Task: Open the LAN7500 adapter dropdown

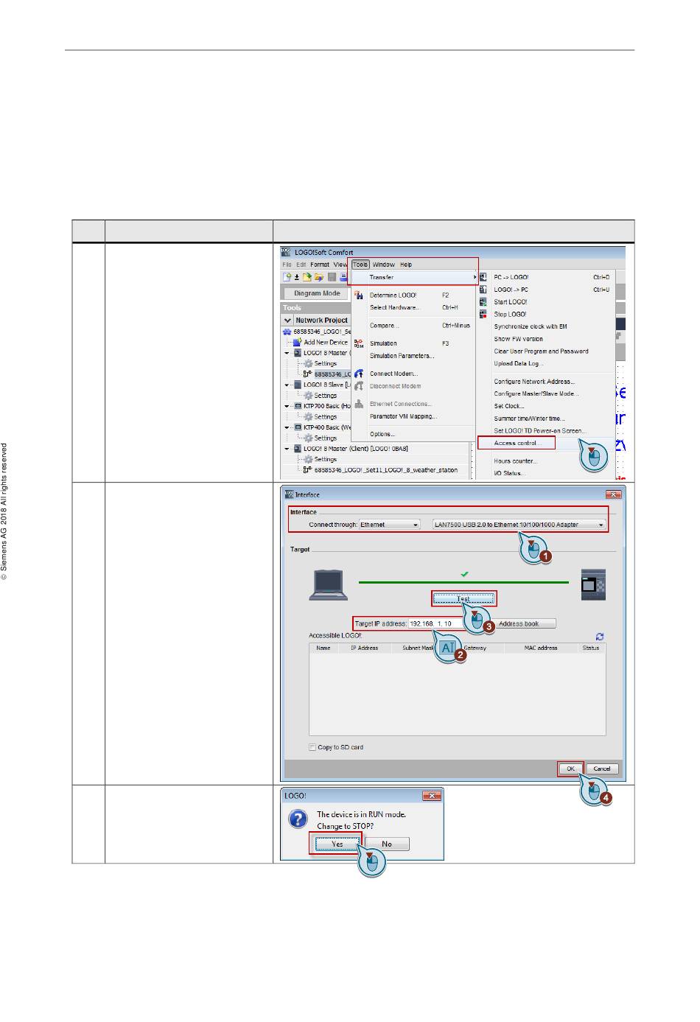Action: [x=519, y=525]
